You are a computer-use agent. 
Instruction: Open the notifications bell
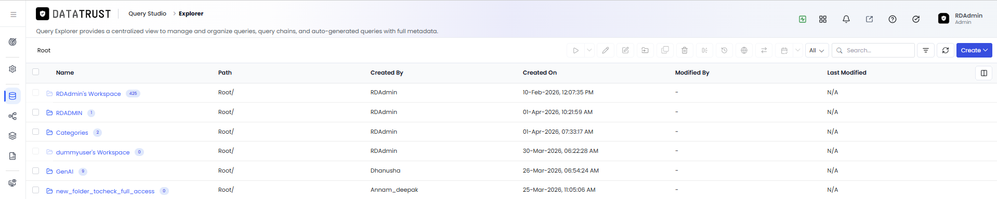click(846, 19)
